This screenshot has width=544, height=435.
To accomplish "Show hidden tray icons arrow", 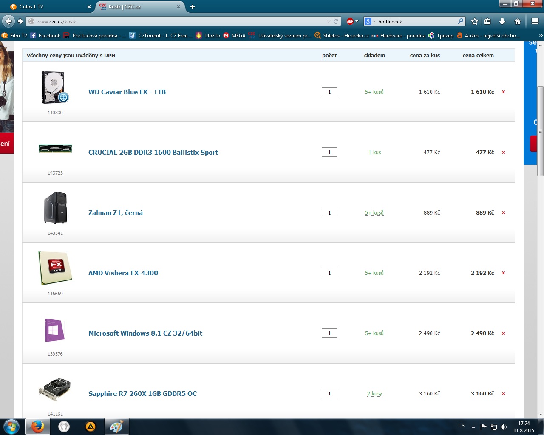I will (473, 427).
